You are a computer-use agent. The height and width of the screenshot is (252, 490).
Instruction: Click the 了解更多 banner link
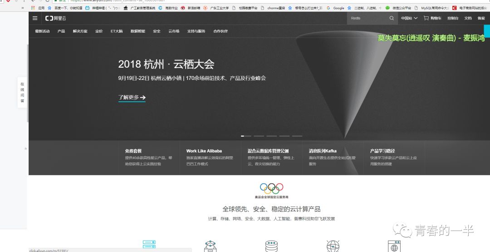[x=132, y=98]
